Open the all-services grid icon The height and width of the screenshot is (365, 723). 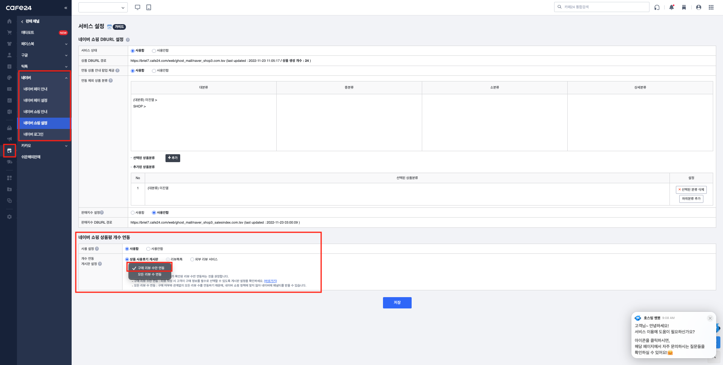click(711, 7)
